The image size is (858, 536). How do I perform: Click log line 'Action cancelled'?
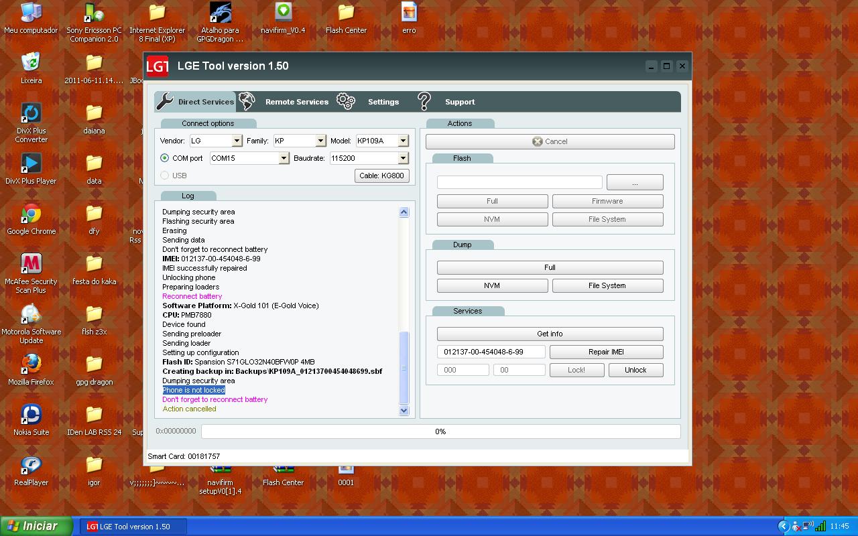click(x=189, y=409)
